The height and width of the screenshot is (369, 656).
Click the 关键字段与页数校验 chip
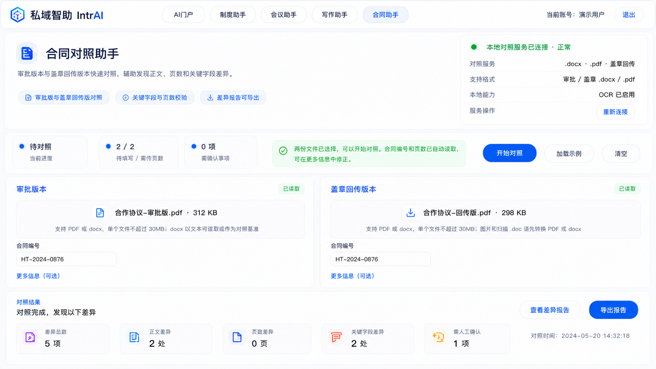pyautogui.click(x=155, y=98)
